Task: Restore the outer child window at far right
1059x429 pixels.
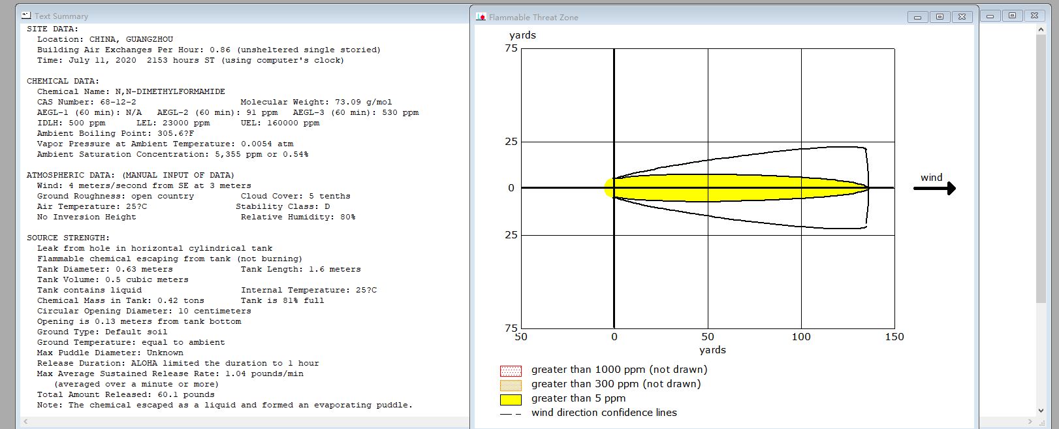Action: click(x=1012, y=16)
